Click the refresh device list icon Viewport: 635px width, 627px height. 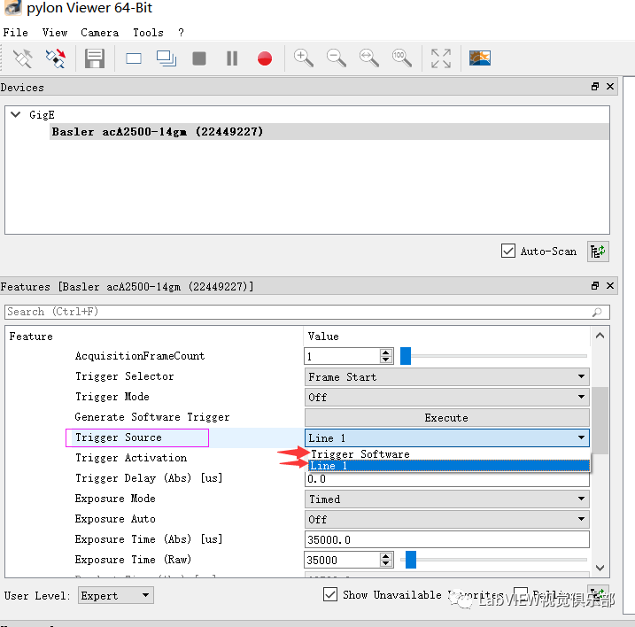point(598,252)
